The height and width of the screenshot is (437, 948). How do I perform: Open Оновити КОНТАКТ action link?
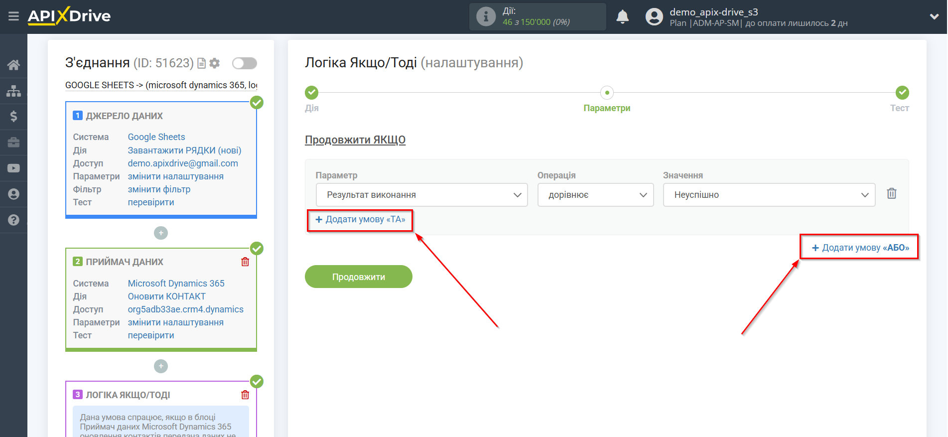(x=166, y=296)
